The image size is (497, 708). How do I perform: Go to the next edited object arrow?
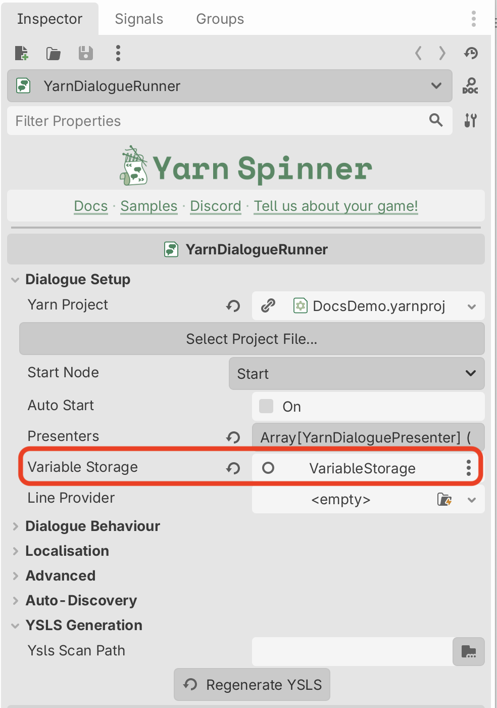[x=442, y=53]
